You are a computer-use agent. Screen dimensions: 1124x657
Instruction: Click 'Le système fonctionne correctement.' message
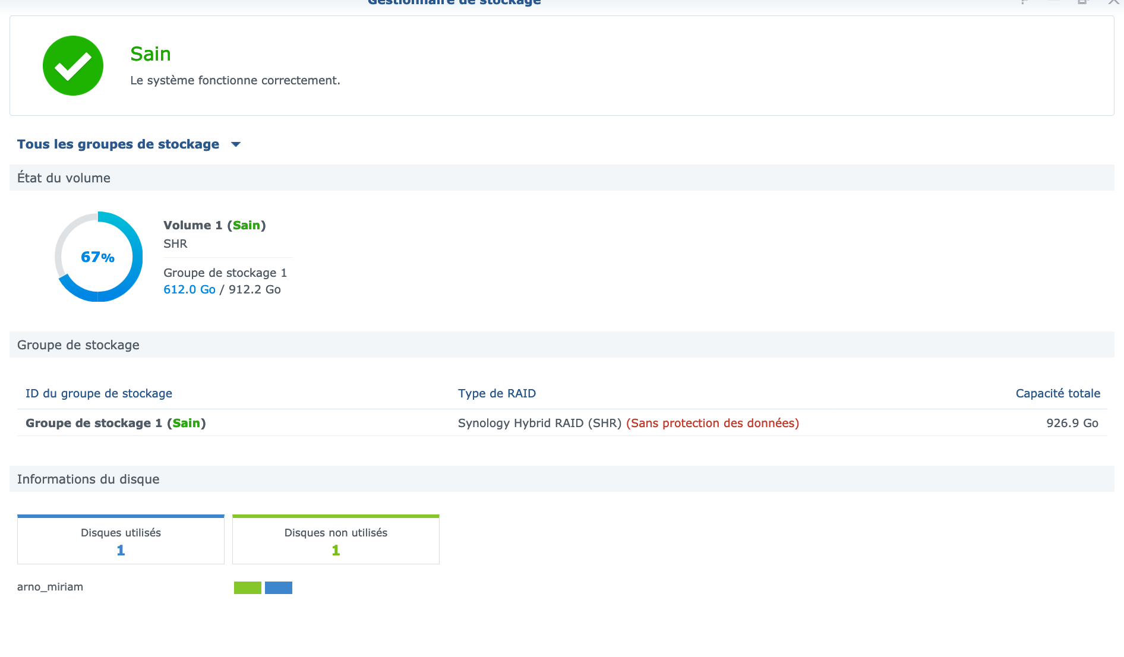(x=235, y=80)
